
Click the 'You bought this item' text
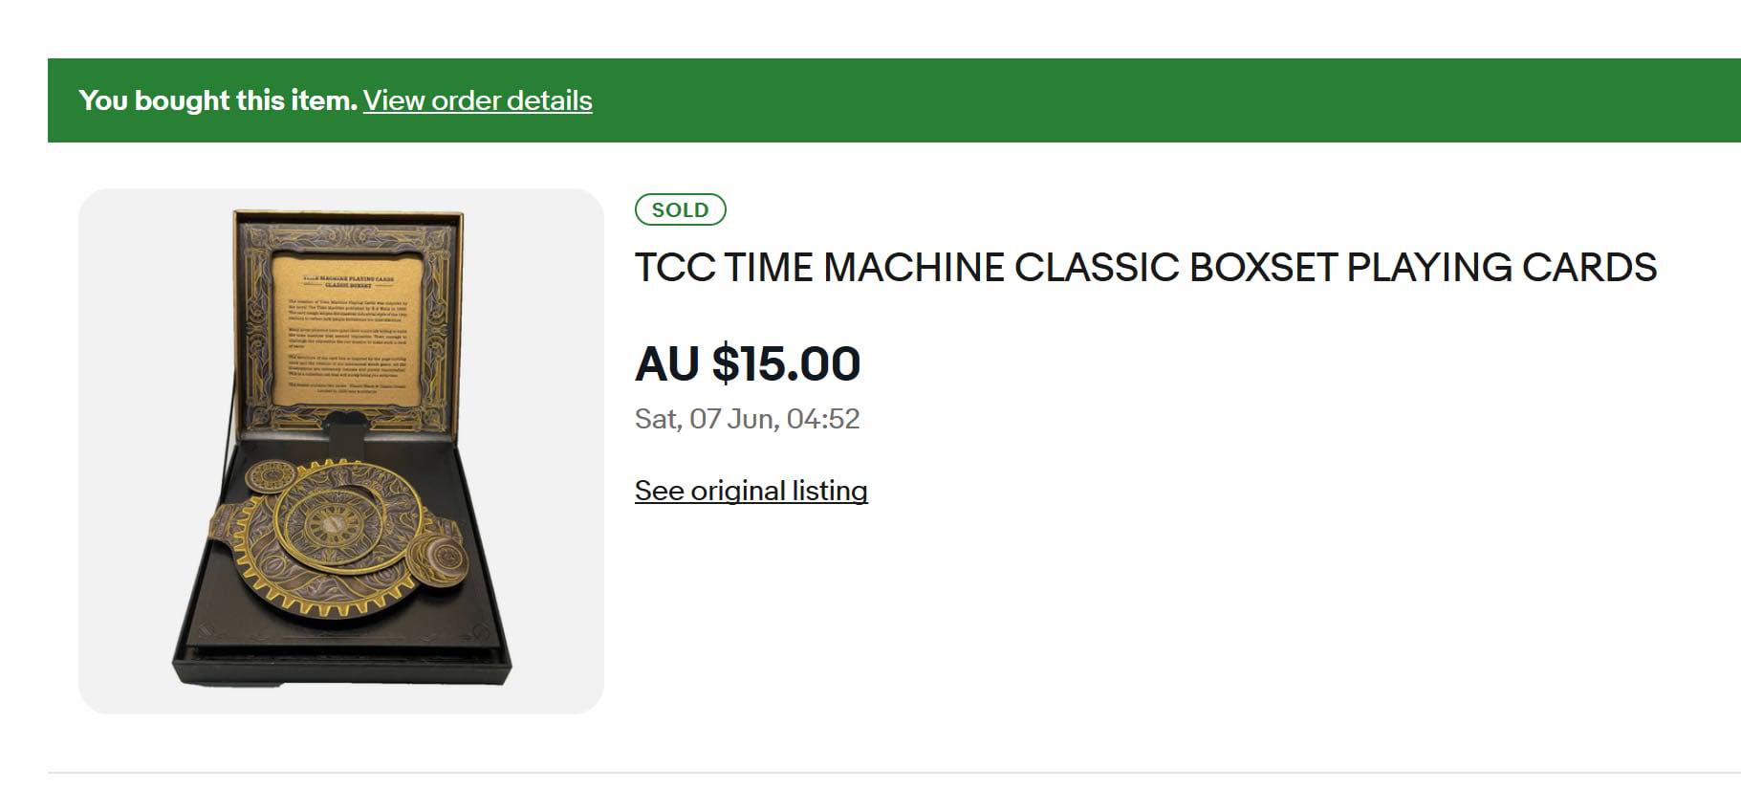point(217,100)
